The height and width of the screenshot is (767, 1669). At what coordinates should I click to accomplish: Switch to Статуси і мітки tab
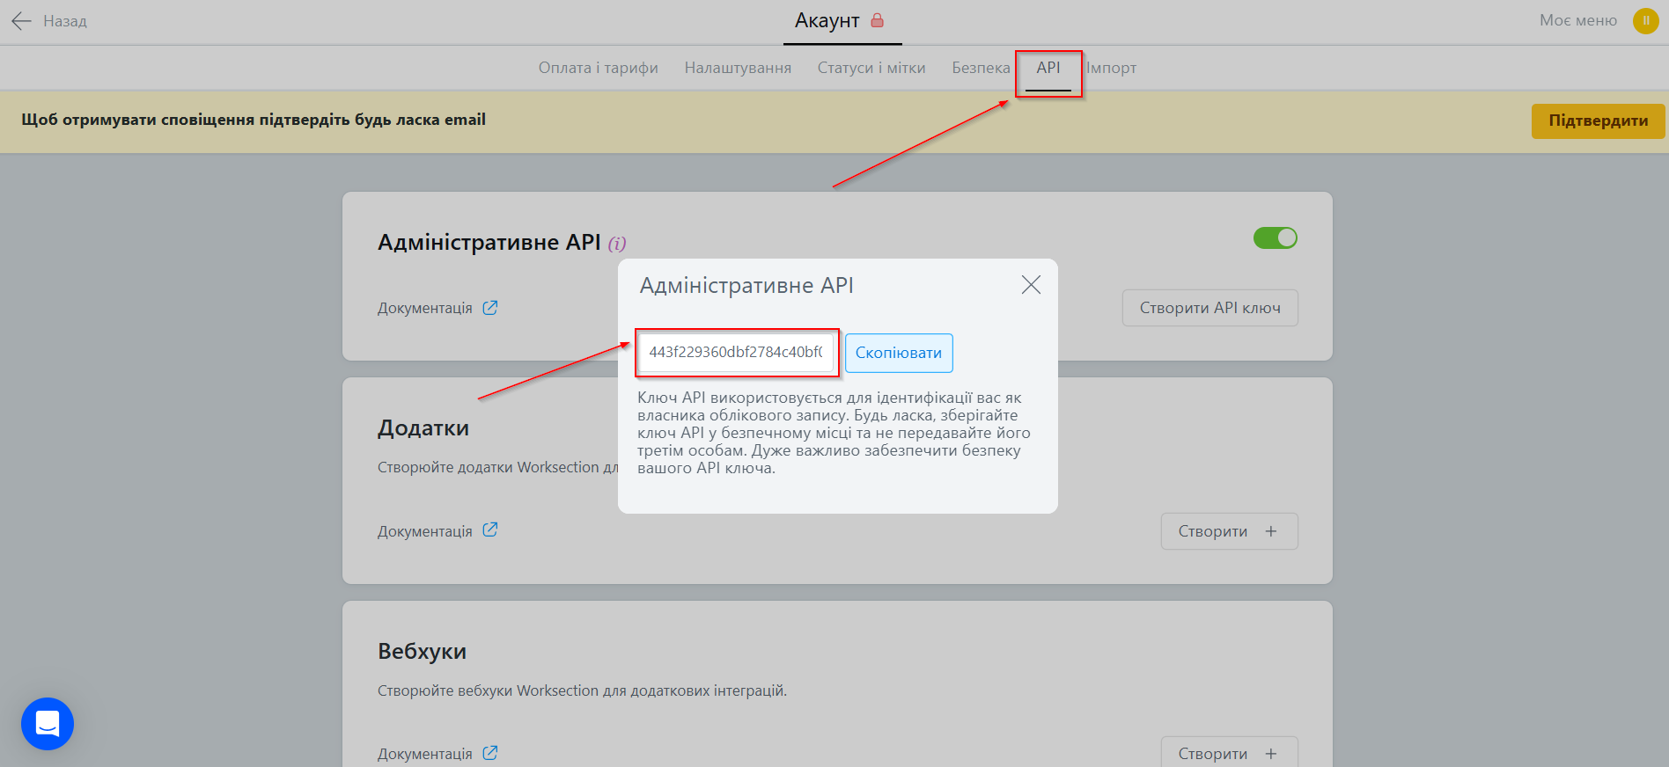point(871,68)
